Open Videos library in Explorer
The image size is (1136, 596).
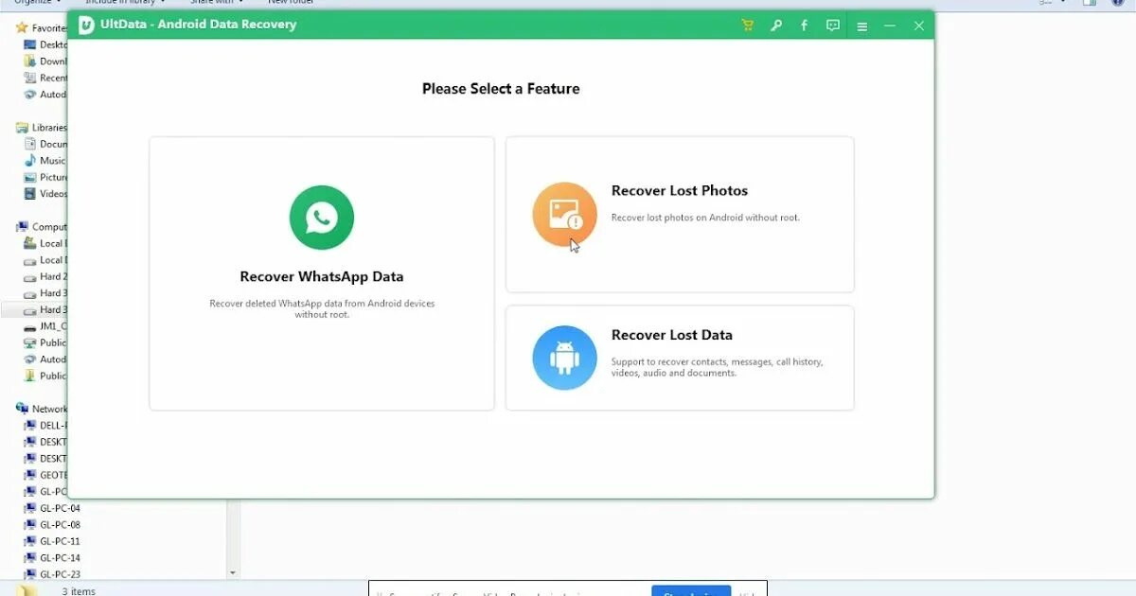pyautogui.click(x=45, y=194)
